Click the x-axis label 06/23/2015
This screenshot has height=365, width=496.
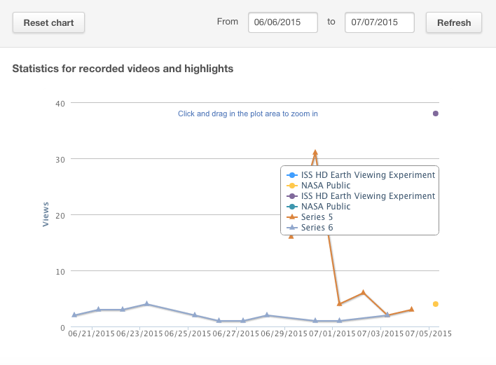click(x=139, y=333)
